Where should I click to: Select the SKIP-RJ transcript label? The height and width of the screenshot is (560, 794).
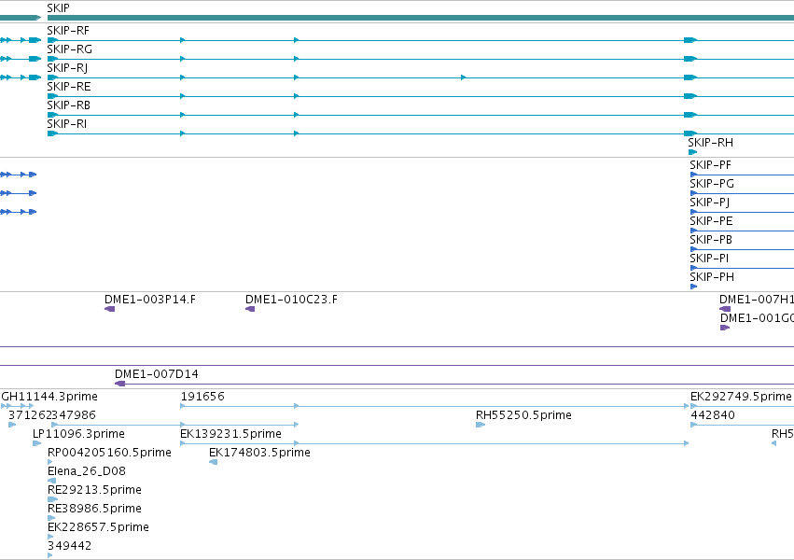67,68
